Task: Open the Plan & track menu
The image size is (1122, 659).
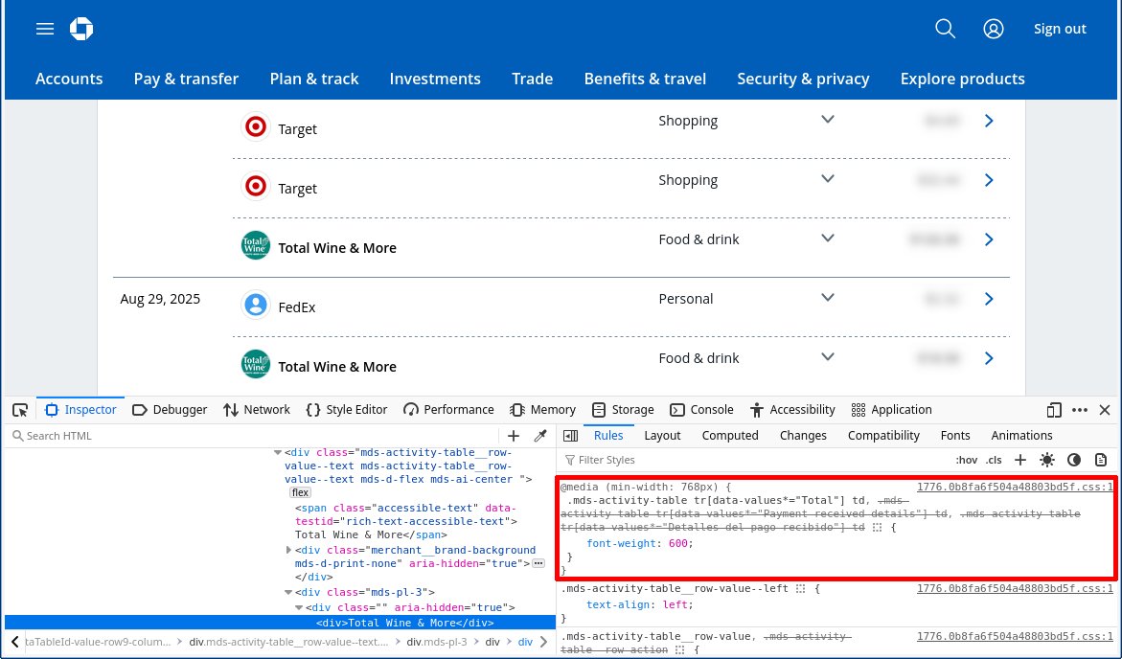Action: (x=314, y=79)
